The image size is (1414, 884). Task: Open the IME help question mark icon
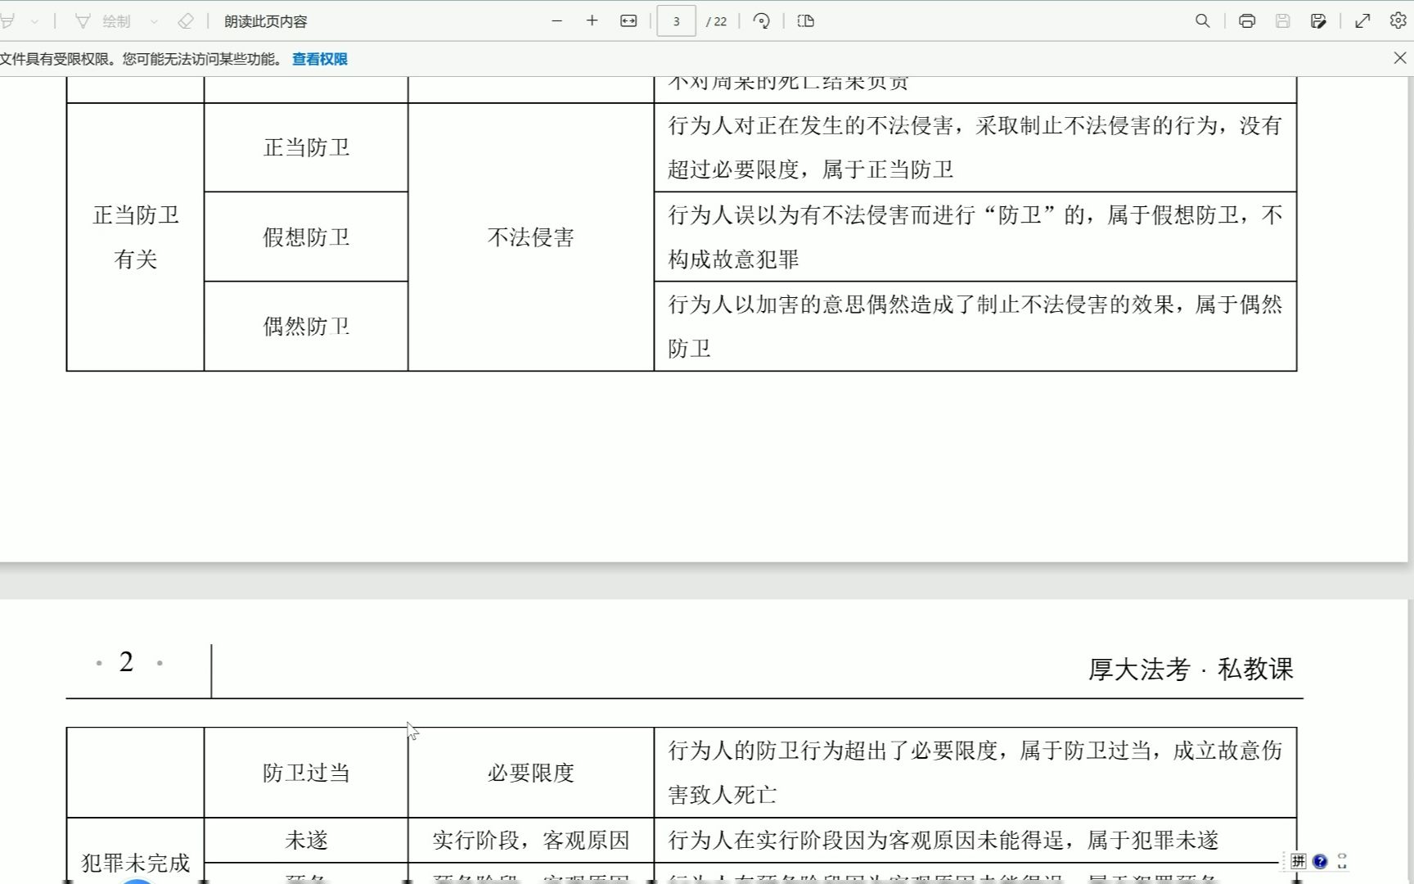[1320, 861]
